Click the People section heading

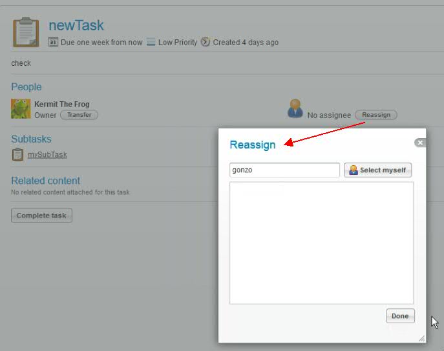tap(26, 87)
